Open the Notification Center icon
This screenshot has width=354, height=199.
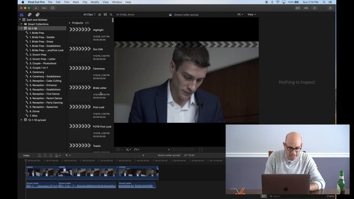pos(331,2)
